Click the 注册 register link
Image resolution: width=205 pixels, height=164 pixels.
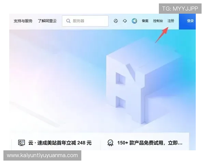[171, 21]
